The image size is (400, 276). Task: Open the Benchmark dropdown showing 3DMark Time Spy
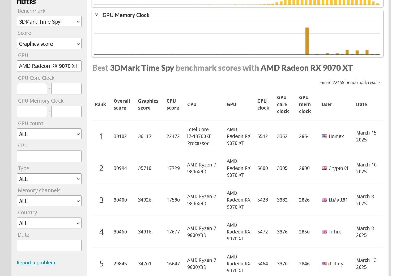click(x=49, y=22)
